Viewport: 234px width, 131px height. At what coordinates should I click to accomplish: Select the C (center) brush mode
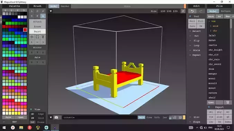click(37, 11)
